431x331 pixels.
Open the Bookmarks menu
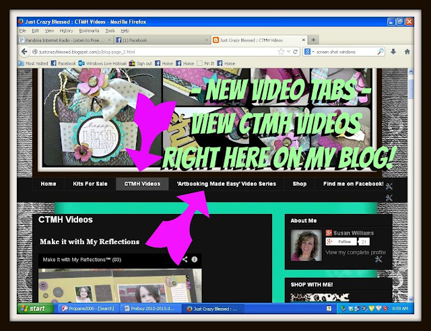pyautogui.click(x=89, y=31)
